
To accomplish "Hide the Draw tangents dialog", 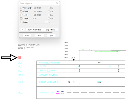I will [x=40, y=36].
